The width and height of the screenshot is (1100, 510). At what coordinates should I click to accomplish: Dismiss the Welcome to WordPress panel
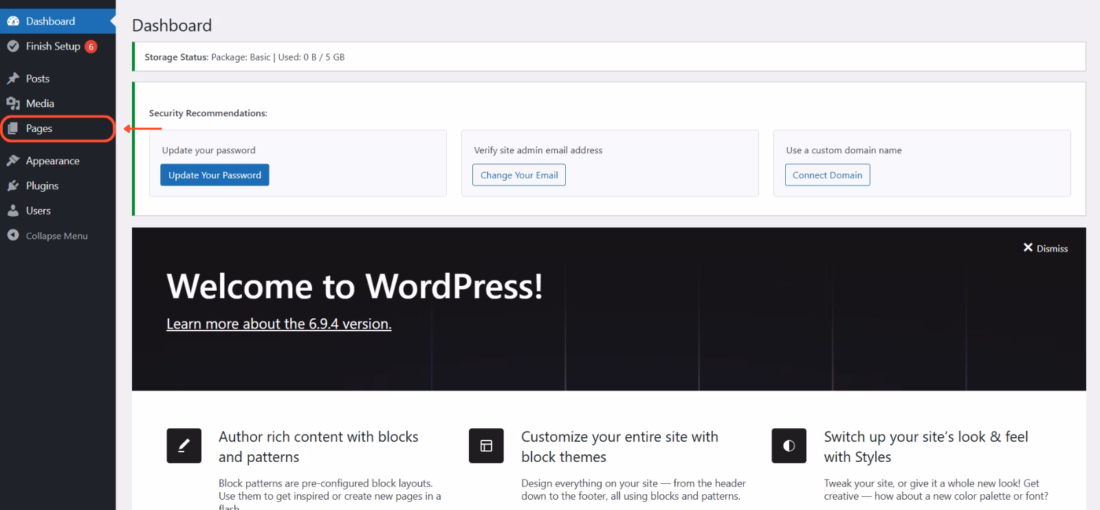click(1045, 248)
